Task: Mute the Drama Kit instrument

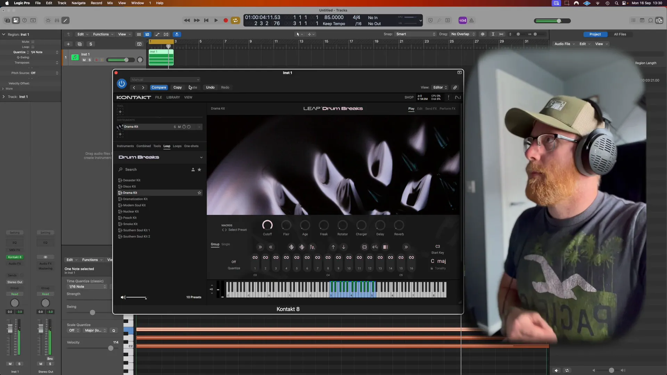Action: coord(179,127)
